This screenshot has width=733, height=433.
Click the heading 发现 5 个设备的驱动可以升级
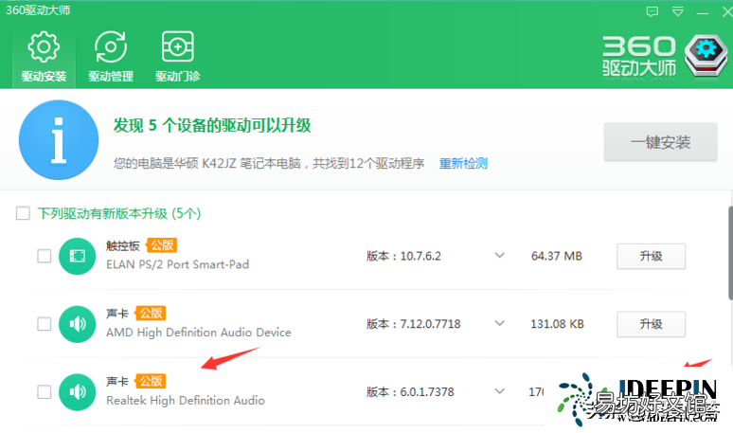coord(212,125)
